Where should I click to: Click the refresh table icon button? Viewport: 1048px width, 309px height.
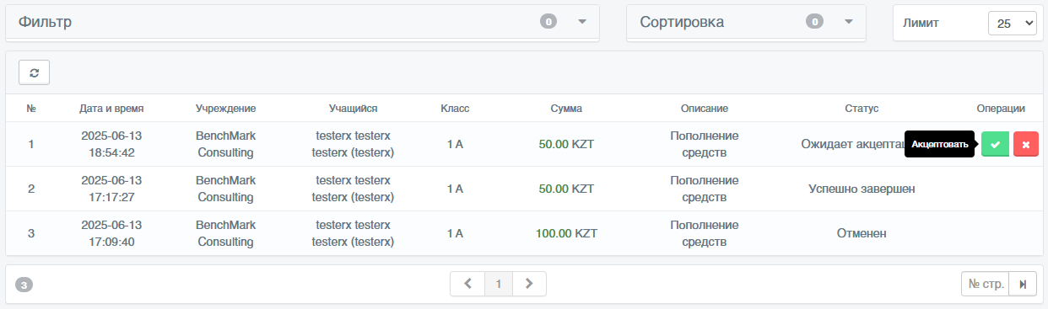pyautogui.click(x=34, y=72)
